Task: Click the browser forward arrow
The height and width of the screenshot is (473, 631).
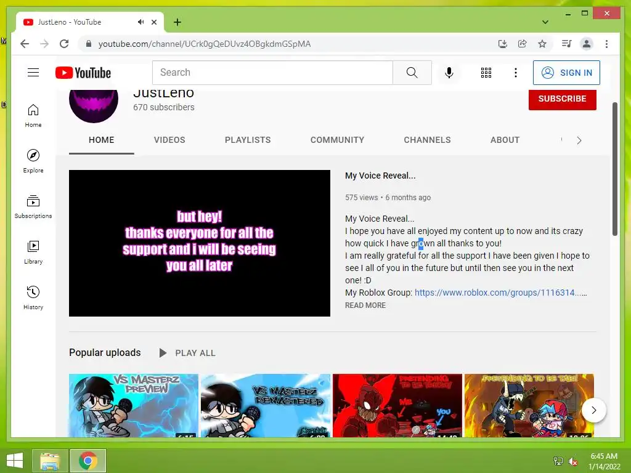Action: [x=44, y=44]
